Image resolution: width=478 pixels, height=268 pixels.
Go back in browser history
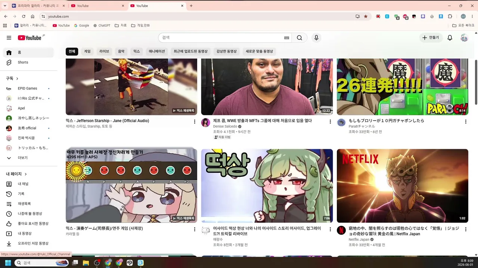[6, 16]
